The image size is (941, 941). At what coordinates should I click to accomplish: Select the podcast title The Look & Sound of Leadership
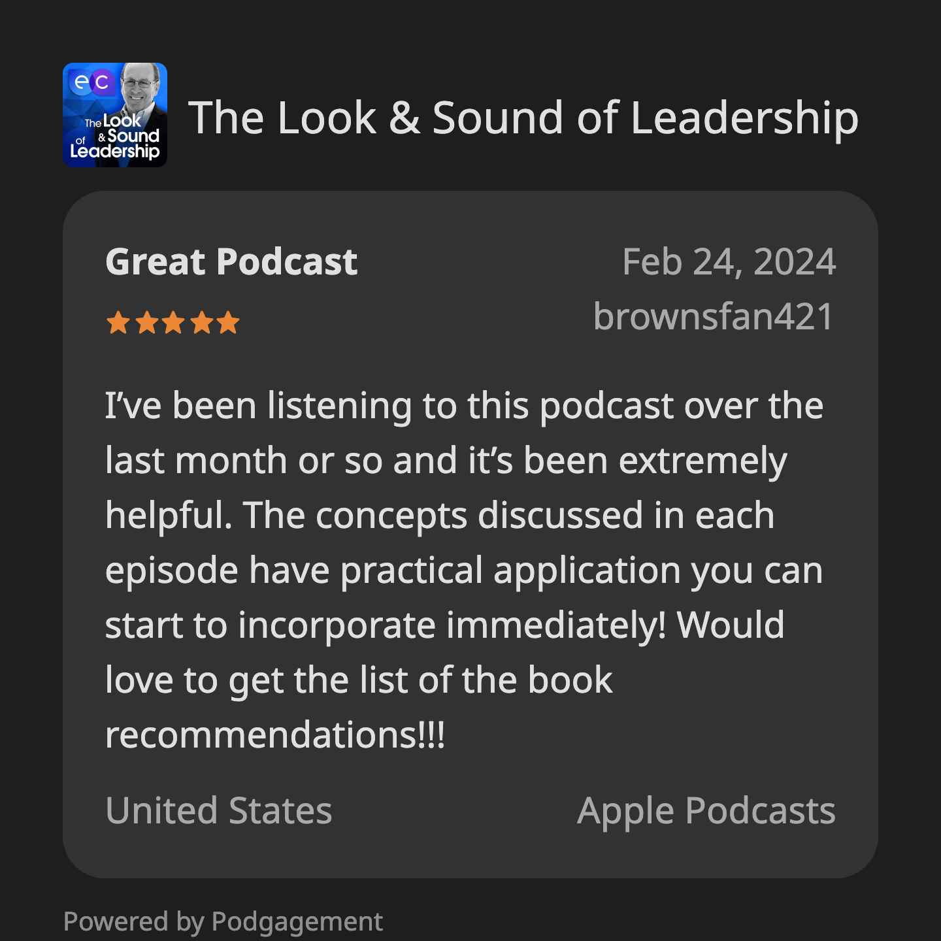coord(523,118)
